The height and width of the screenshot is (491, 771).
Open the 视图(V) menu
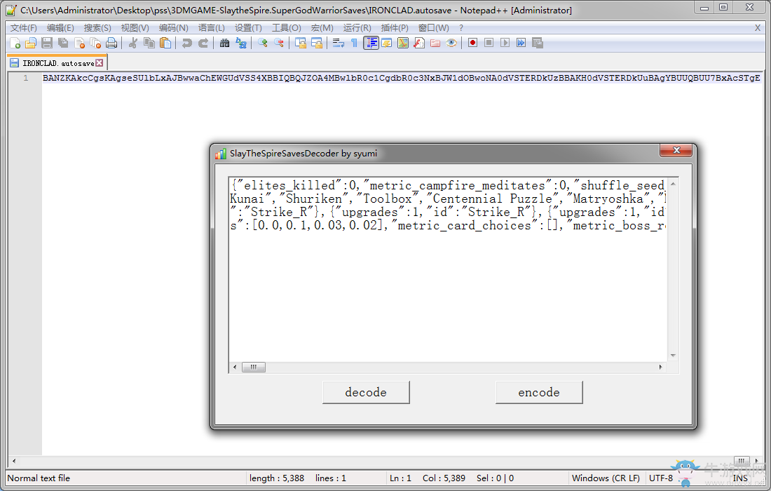tap(135, 28)
